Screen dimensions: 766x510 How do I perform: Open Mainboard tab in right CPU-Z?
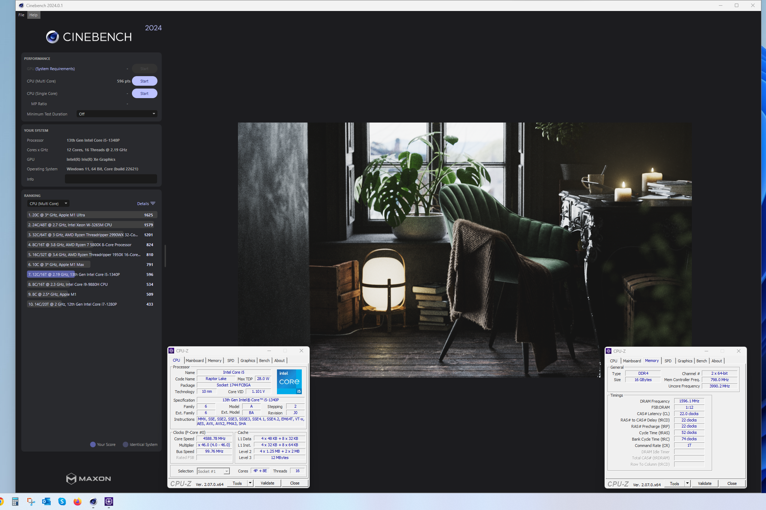click(x=632, y=361)
